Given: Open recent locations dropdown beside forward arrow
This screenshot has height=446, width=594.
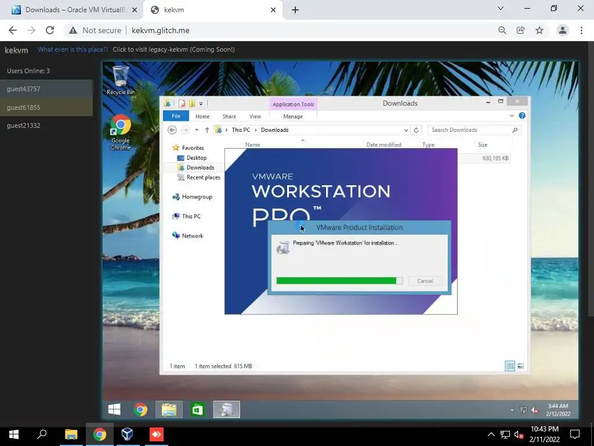Looking at the screenshot, I should [197, 130].
